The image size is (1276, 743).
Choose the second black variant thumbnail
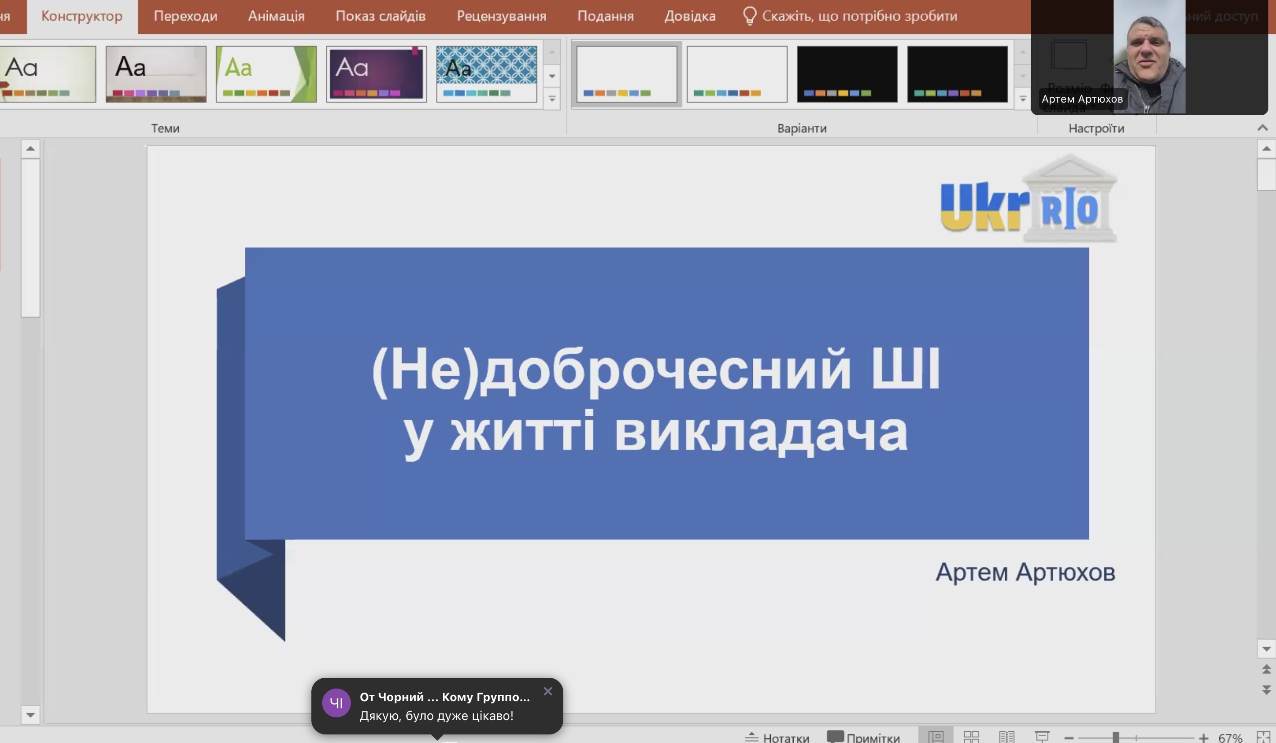click(957, 74)
